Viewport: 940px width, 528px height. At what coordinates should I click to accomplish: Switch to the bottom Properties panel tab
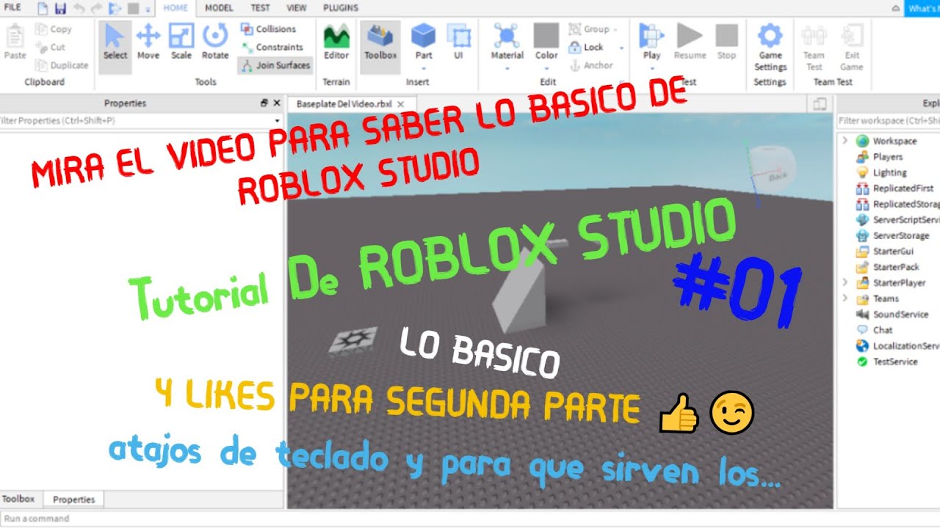click(74, 499)
